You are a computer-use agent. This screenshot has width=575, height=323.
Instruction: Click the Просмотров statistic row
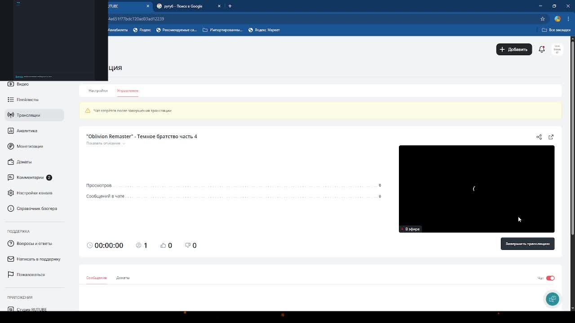coord(234,185)
